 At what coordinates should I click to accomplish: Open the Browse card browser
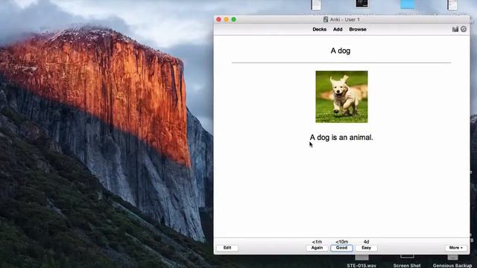click(x=358, y=30)
